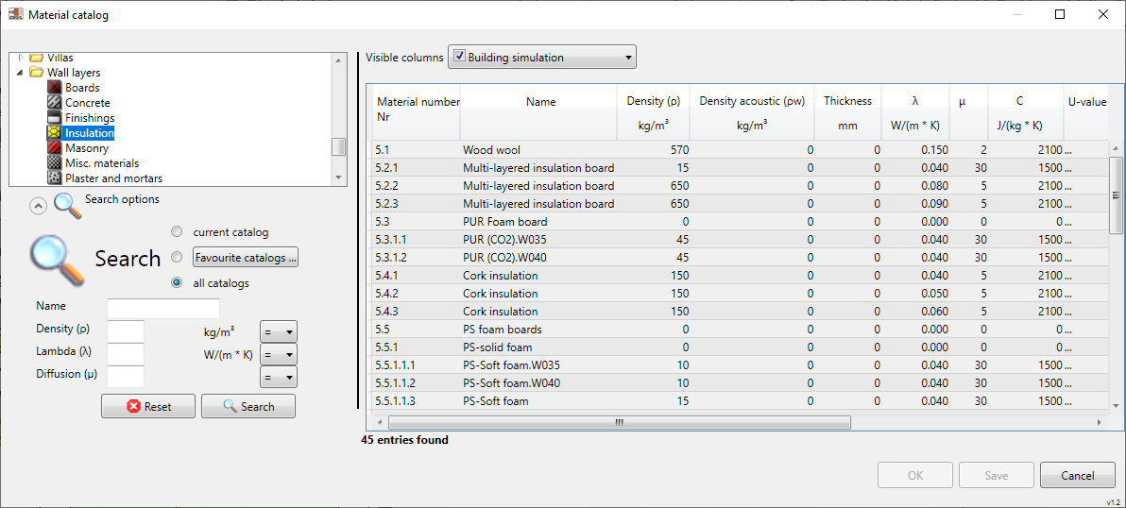This screenshot has width=1126, height=508.
Task: Click the horizontal scrollbar of the table
Action: 619,423
